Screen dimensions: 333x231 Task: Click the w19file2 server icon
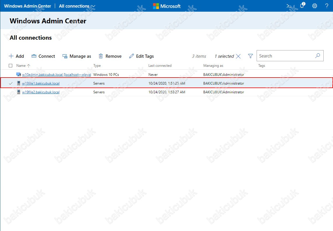pos(19,92)
